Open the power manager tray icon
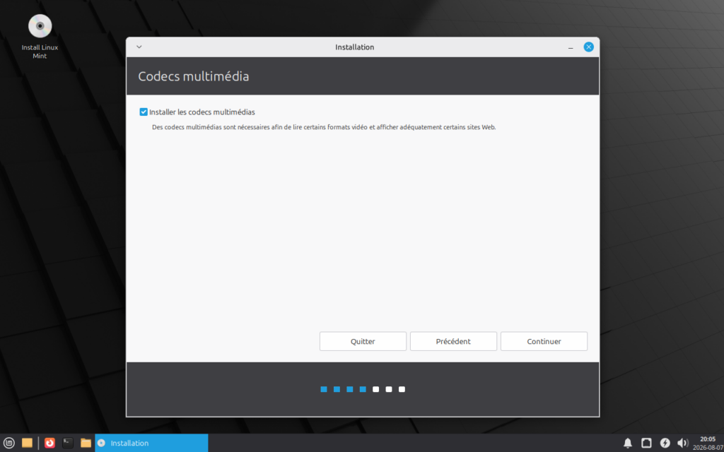724x452 pixels. 665,443
